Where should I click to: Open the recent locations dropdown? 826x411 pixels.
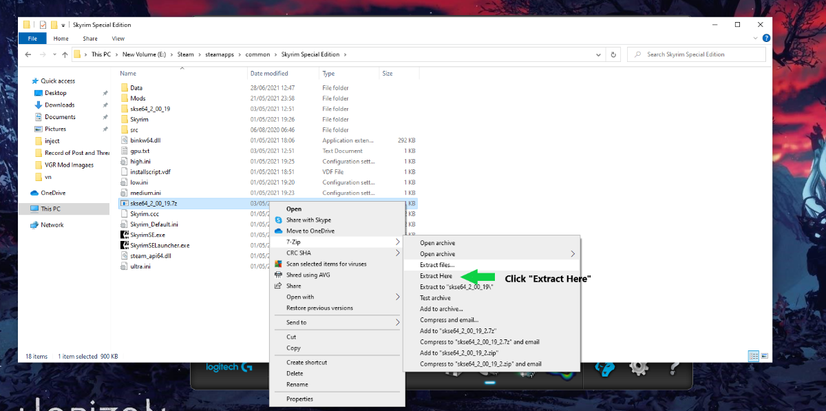click(54, 54)
